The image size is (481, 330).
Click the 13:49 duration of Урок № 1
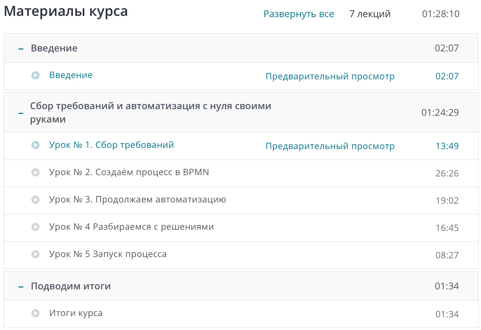click(x=447, y=146)
